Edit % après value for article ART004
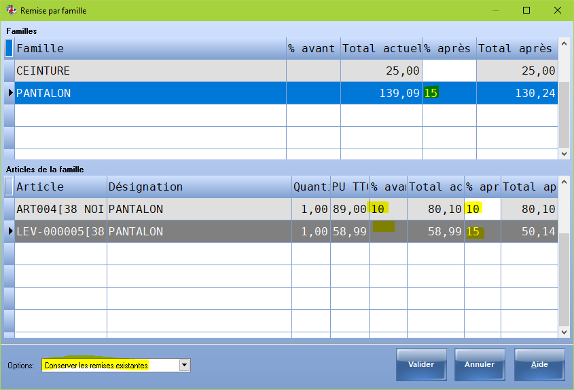The image size is (574, 390). tap(482, 209)
